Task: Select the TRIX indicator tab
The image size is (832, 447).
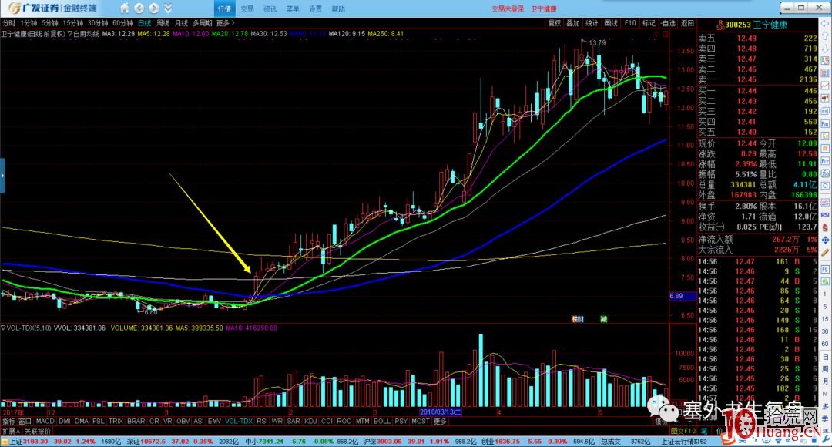Action: click(116, 421)
